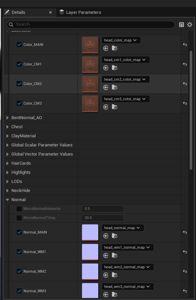Close the Details tab
This screenshot has height=300, width=196.
click(x=50, y=12)
